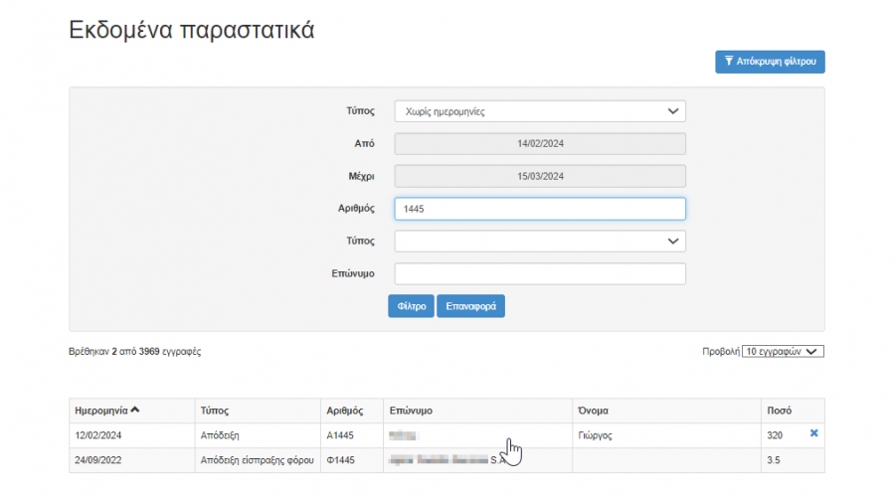Screen dimensions: 895x498
Task: Sort table by Όνομα column header
Action: [592, 411]
